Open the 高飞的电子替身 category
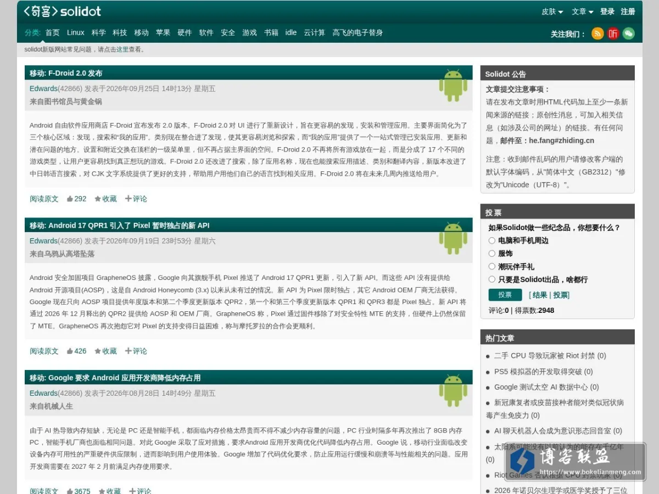 point(358,32)
